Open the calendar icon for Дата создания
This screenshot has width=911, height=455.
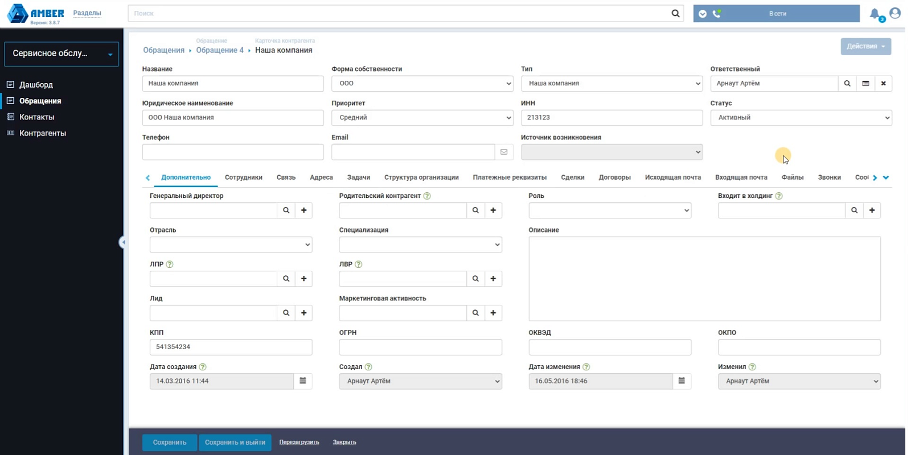pyautogui.click(x=303, y=381)
